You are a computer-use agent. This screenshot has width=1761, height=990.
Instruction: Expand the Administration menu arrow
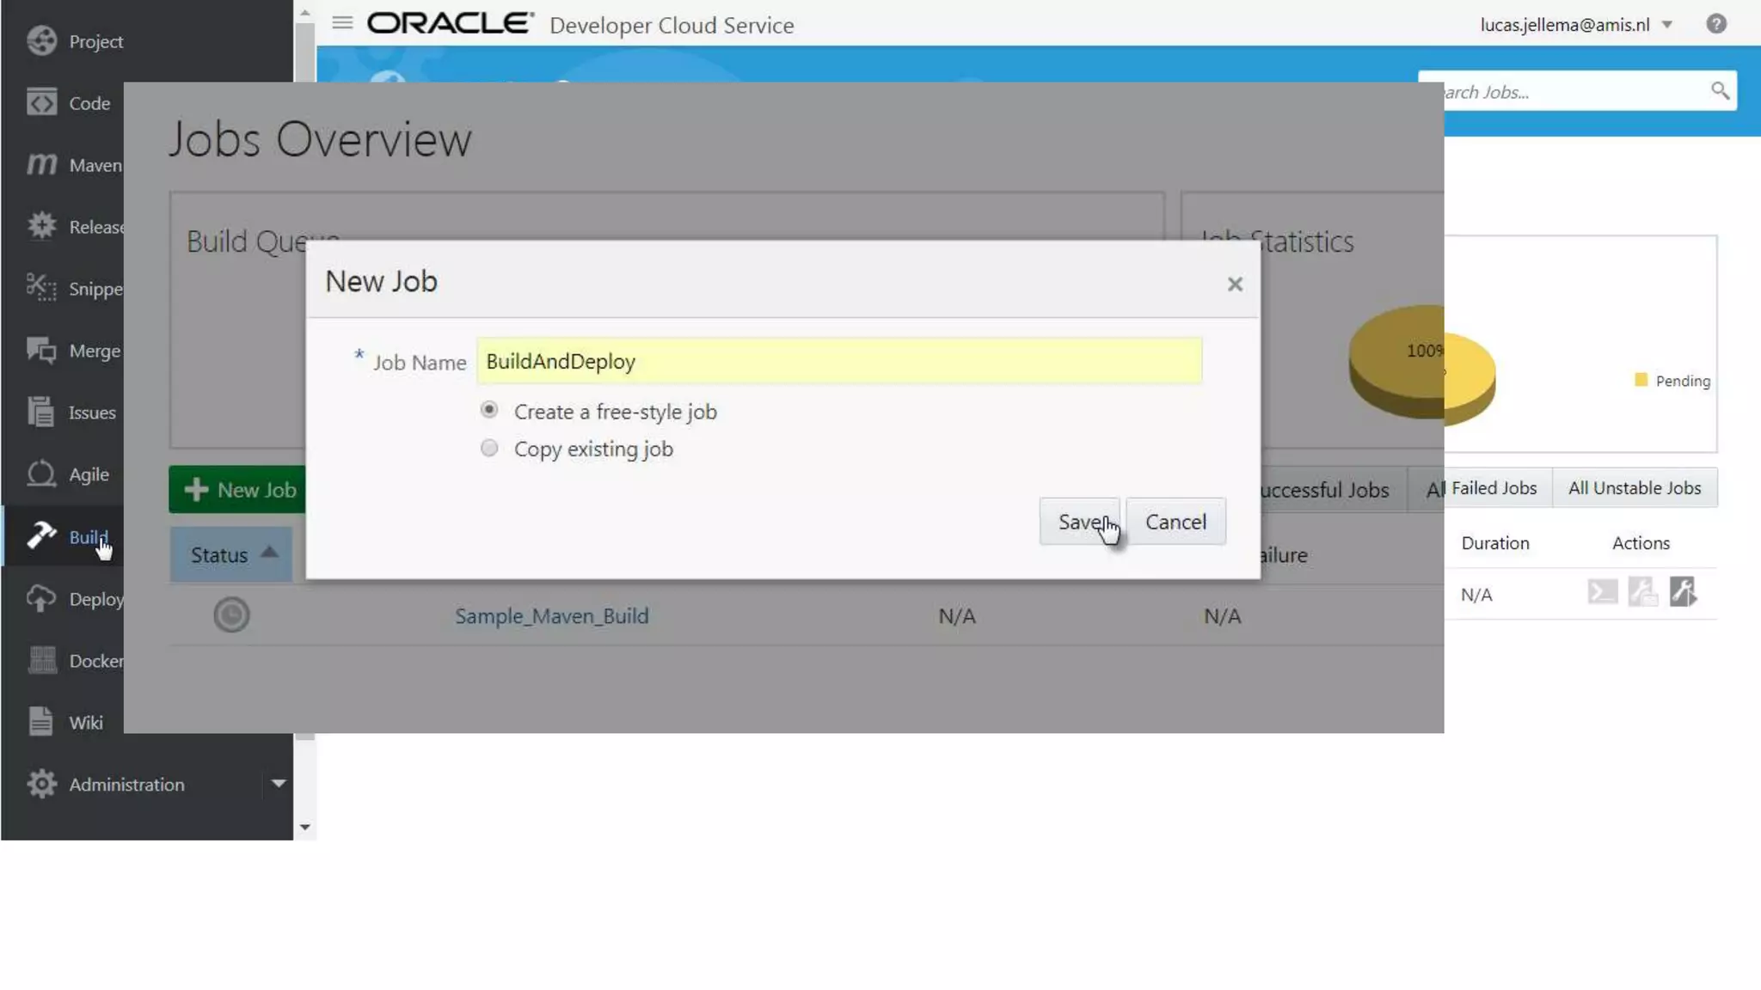tap(278, 783)
